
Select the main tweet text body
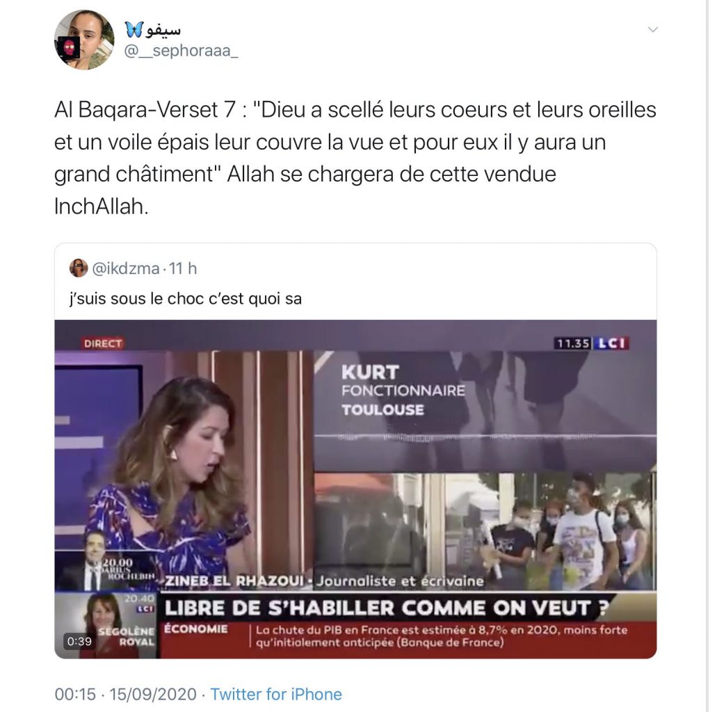pyautogui.click(x=355, y=158)
